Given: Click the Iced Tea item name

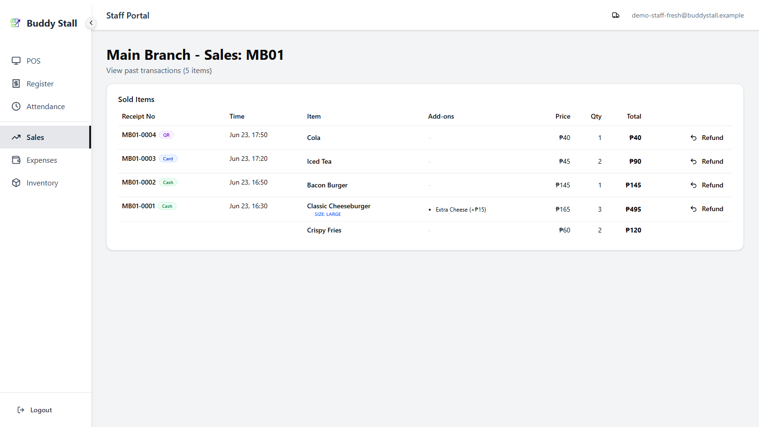Looking at the screenshot, I should pyautogui.click(x=319, y=161).
